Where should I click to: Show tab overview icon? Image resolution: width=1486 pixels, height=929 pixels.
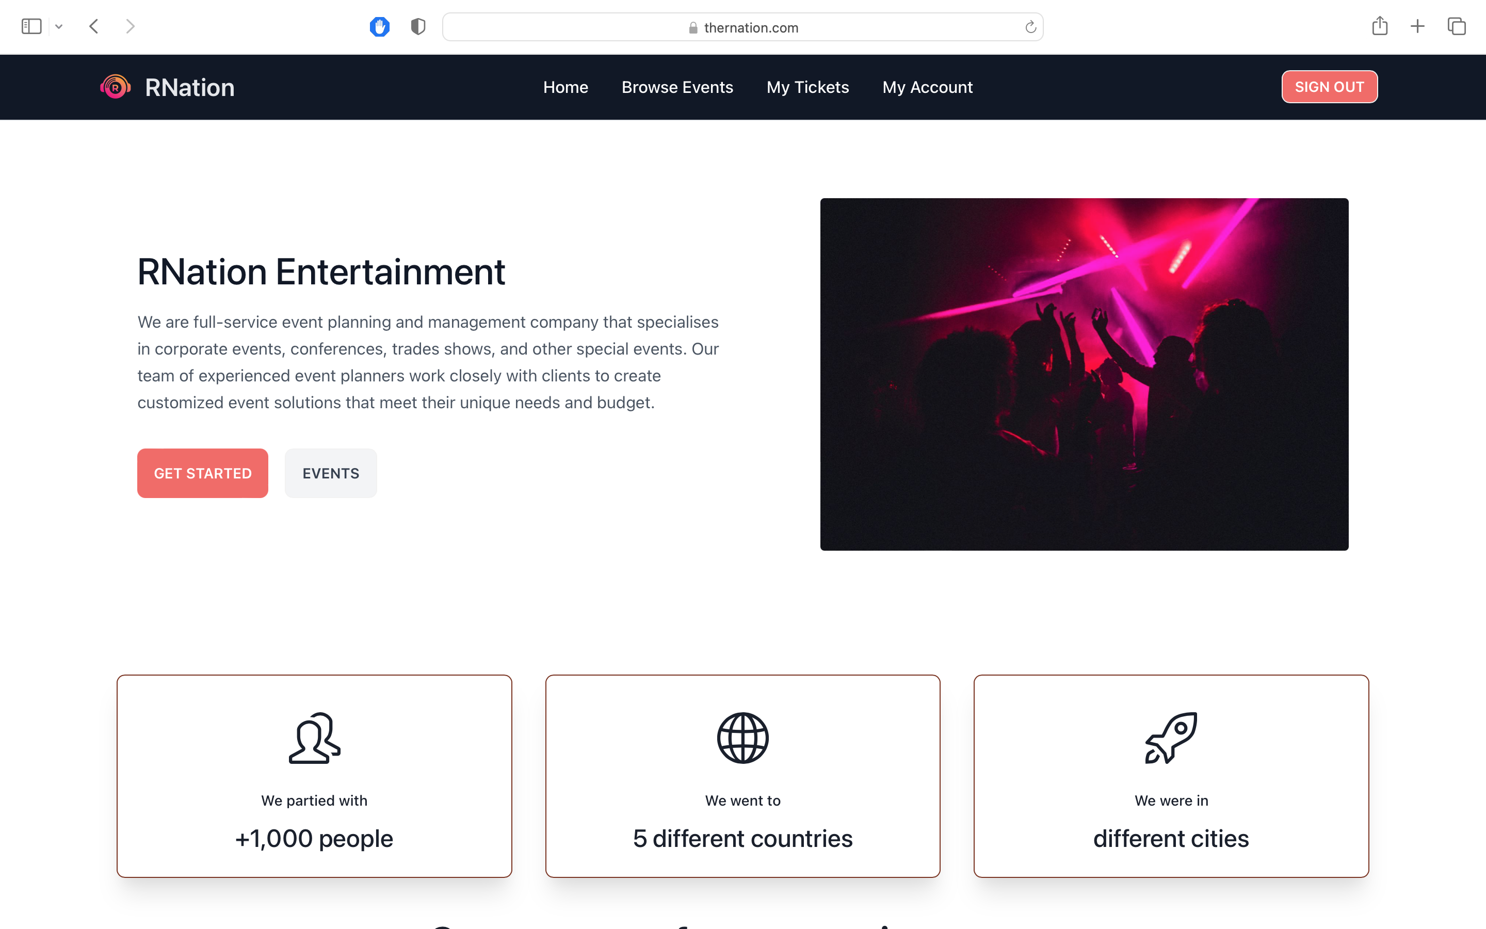point(1457,26)
